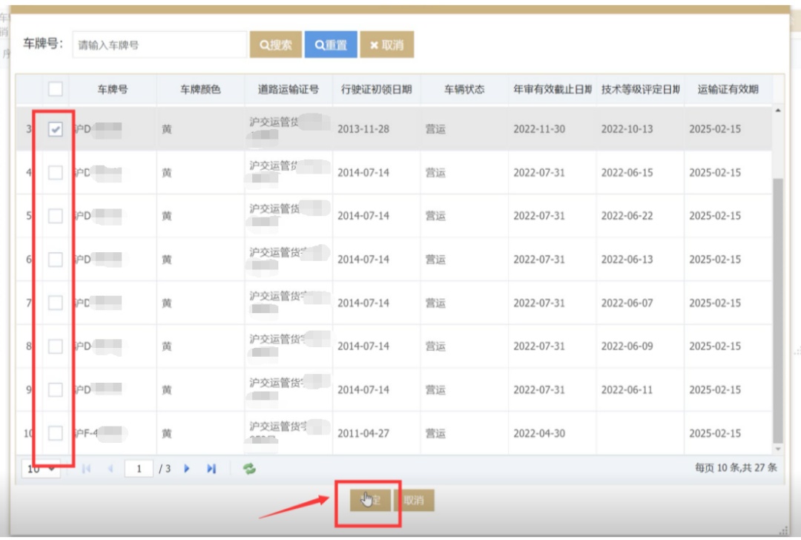Go to the previous page arrow
801x540 pixels.
[111, 469]
